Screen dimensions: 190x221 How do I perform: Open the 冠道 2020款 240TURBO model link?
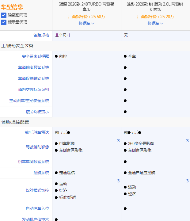tap(86, 7)
